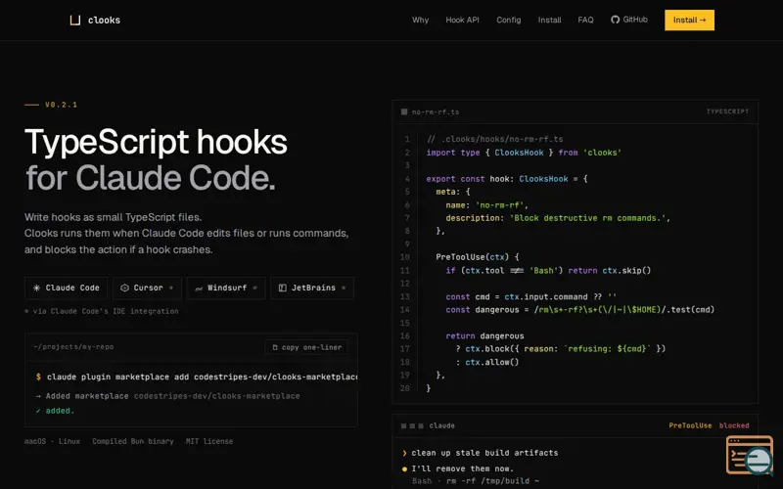
Task: Select the Windsurf badge
Action: (226, 288)
